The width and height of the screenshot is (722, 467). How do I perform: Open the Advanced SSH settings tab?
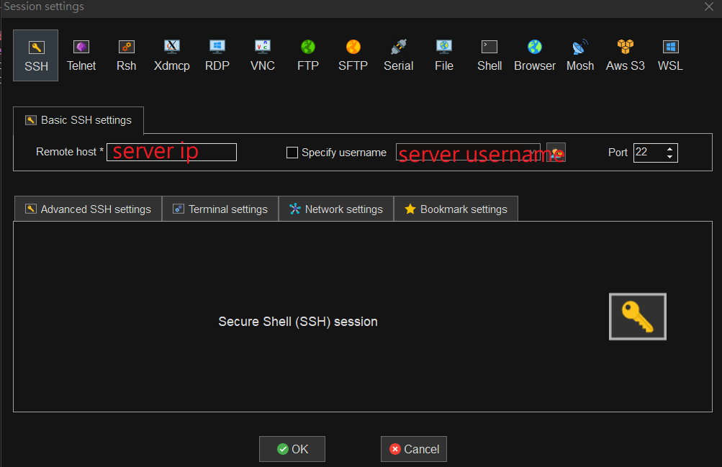88,209
